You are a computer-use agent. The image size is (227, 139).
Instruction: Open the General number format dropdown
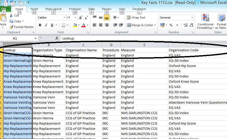pyautogui.click(x=192, y=18)
